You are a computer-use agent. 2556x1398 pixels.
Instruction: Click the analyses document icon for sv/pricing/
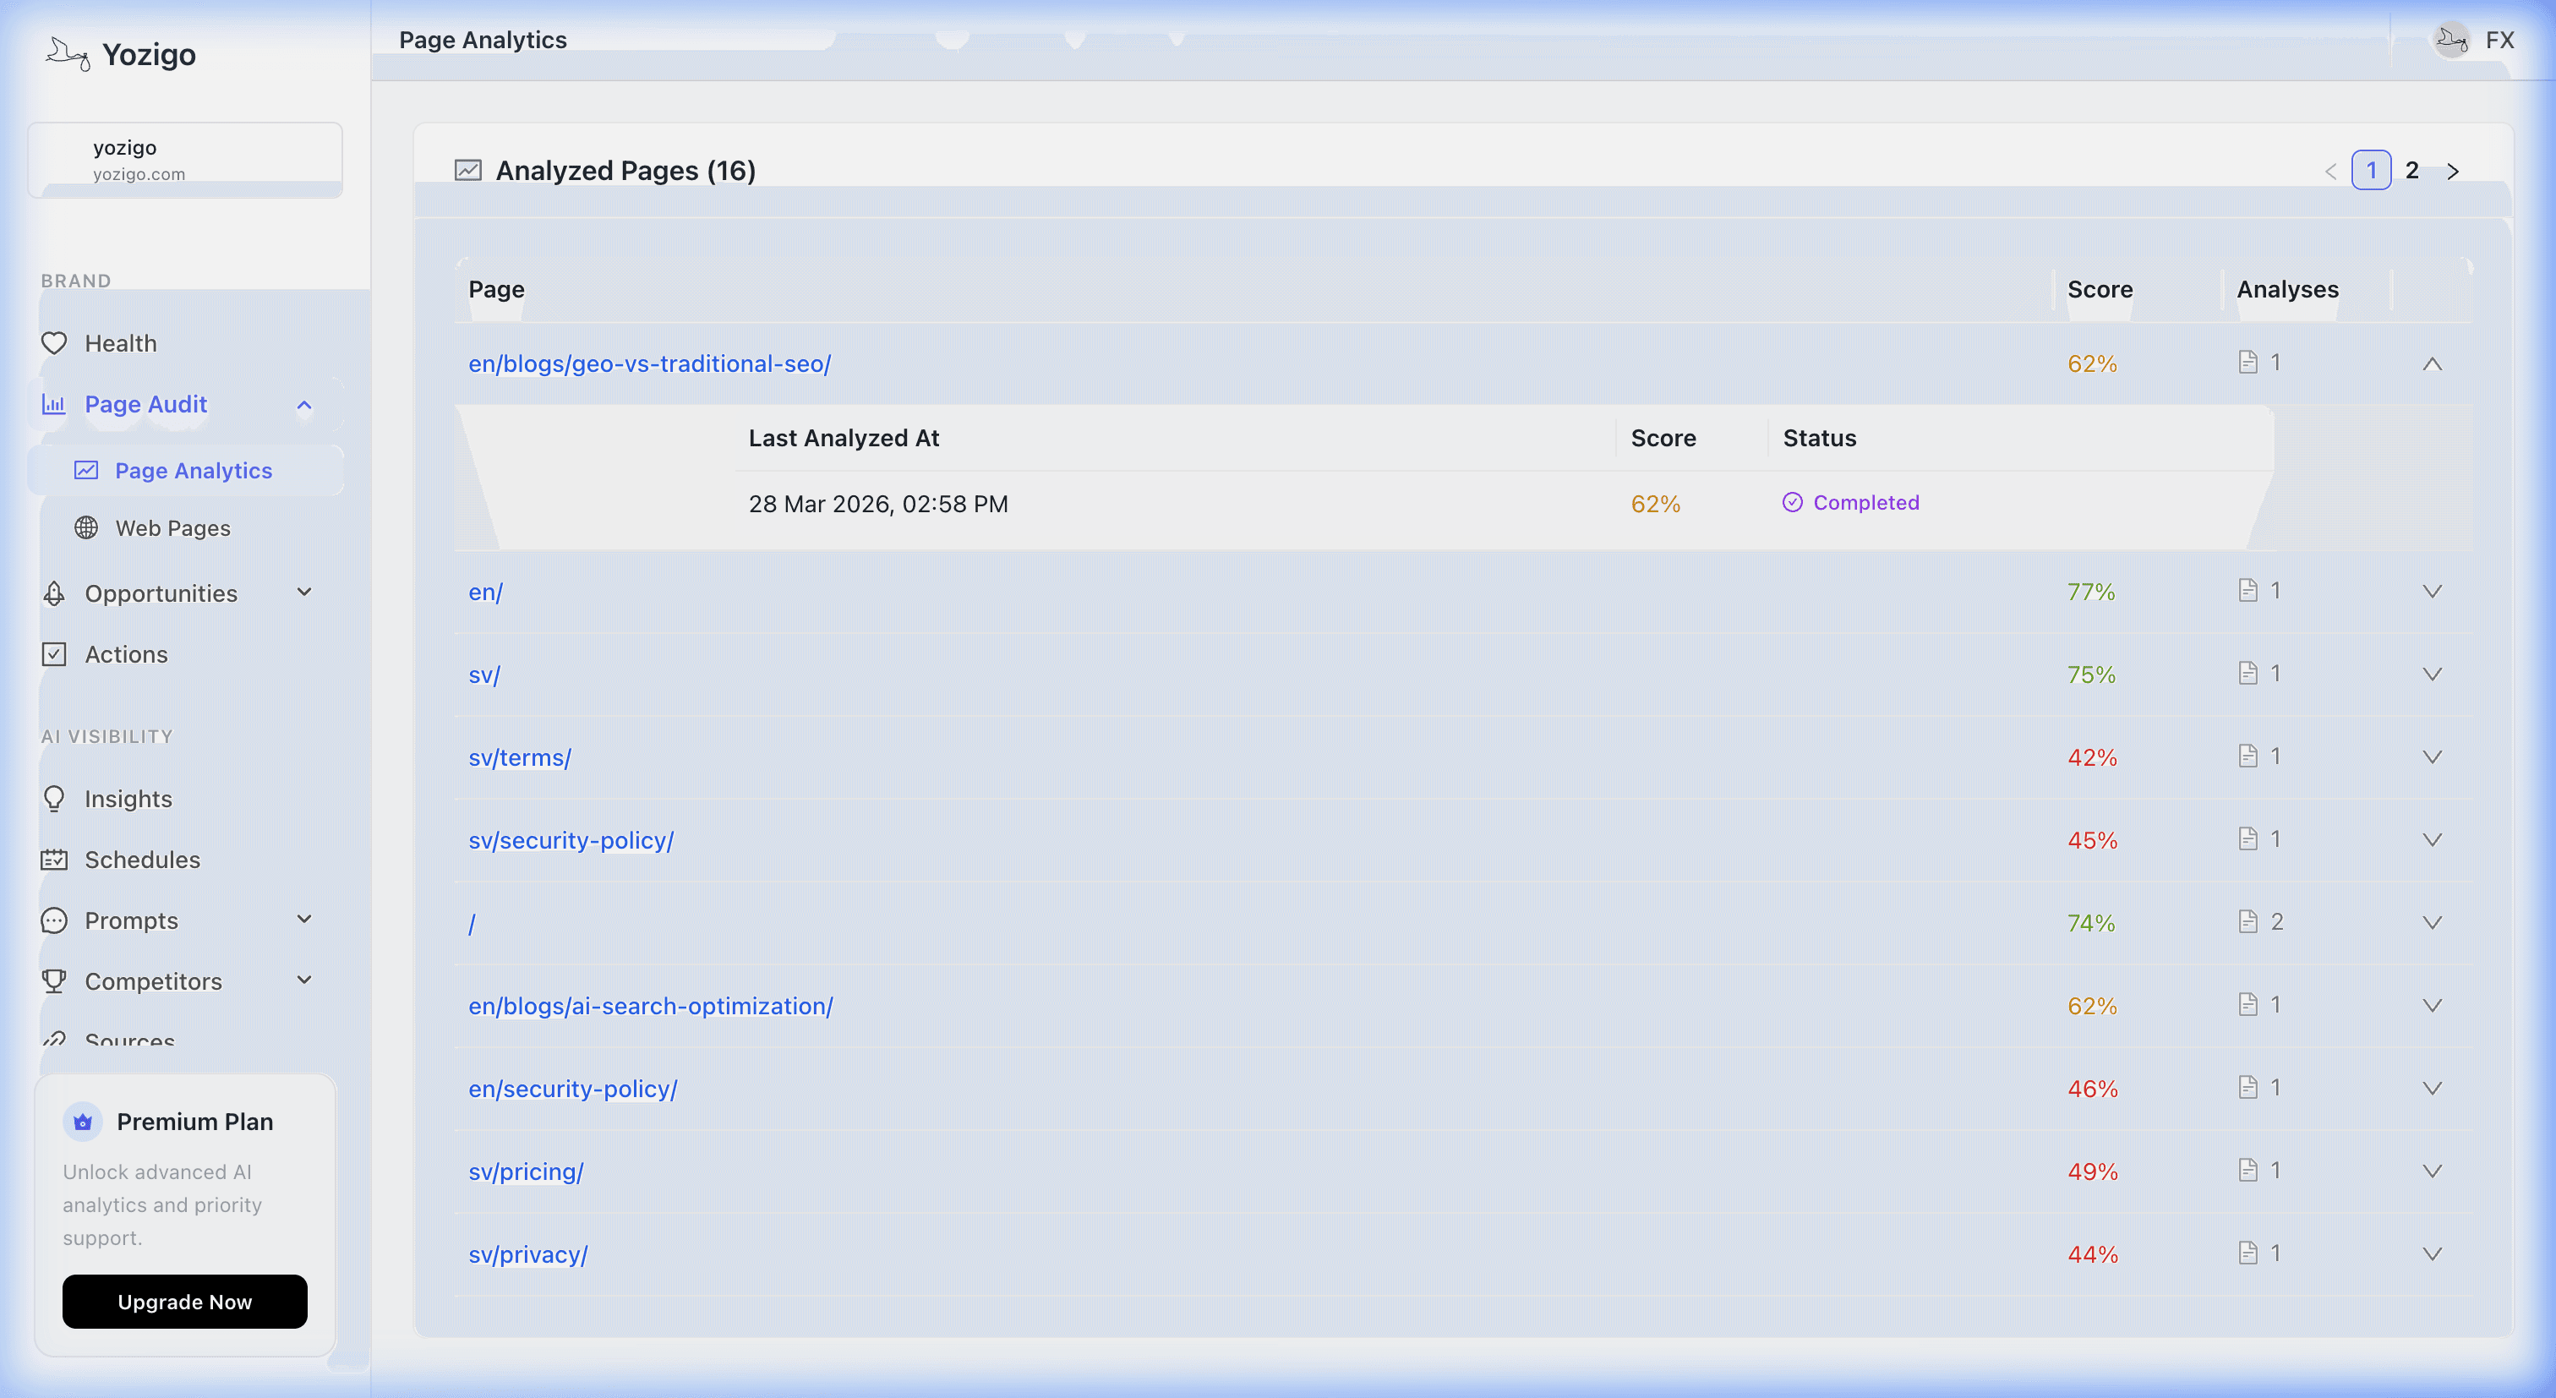2247,1170
